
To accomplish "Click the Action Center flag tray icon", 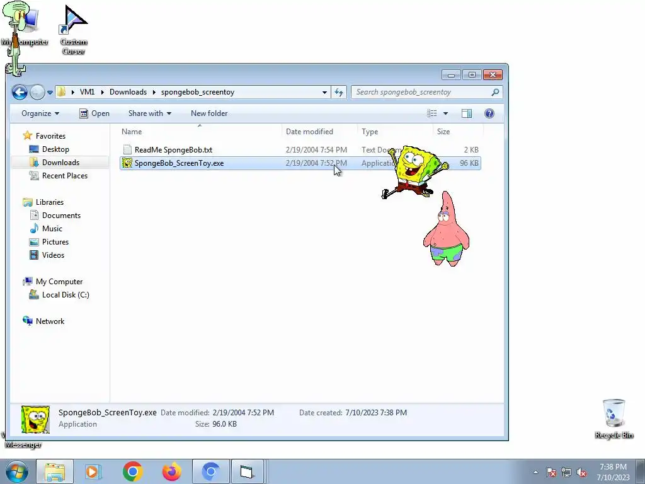I will (x=551, y=472).
